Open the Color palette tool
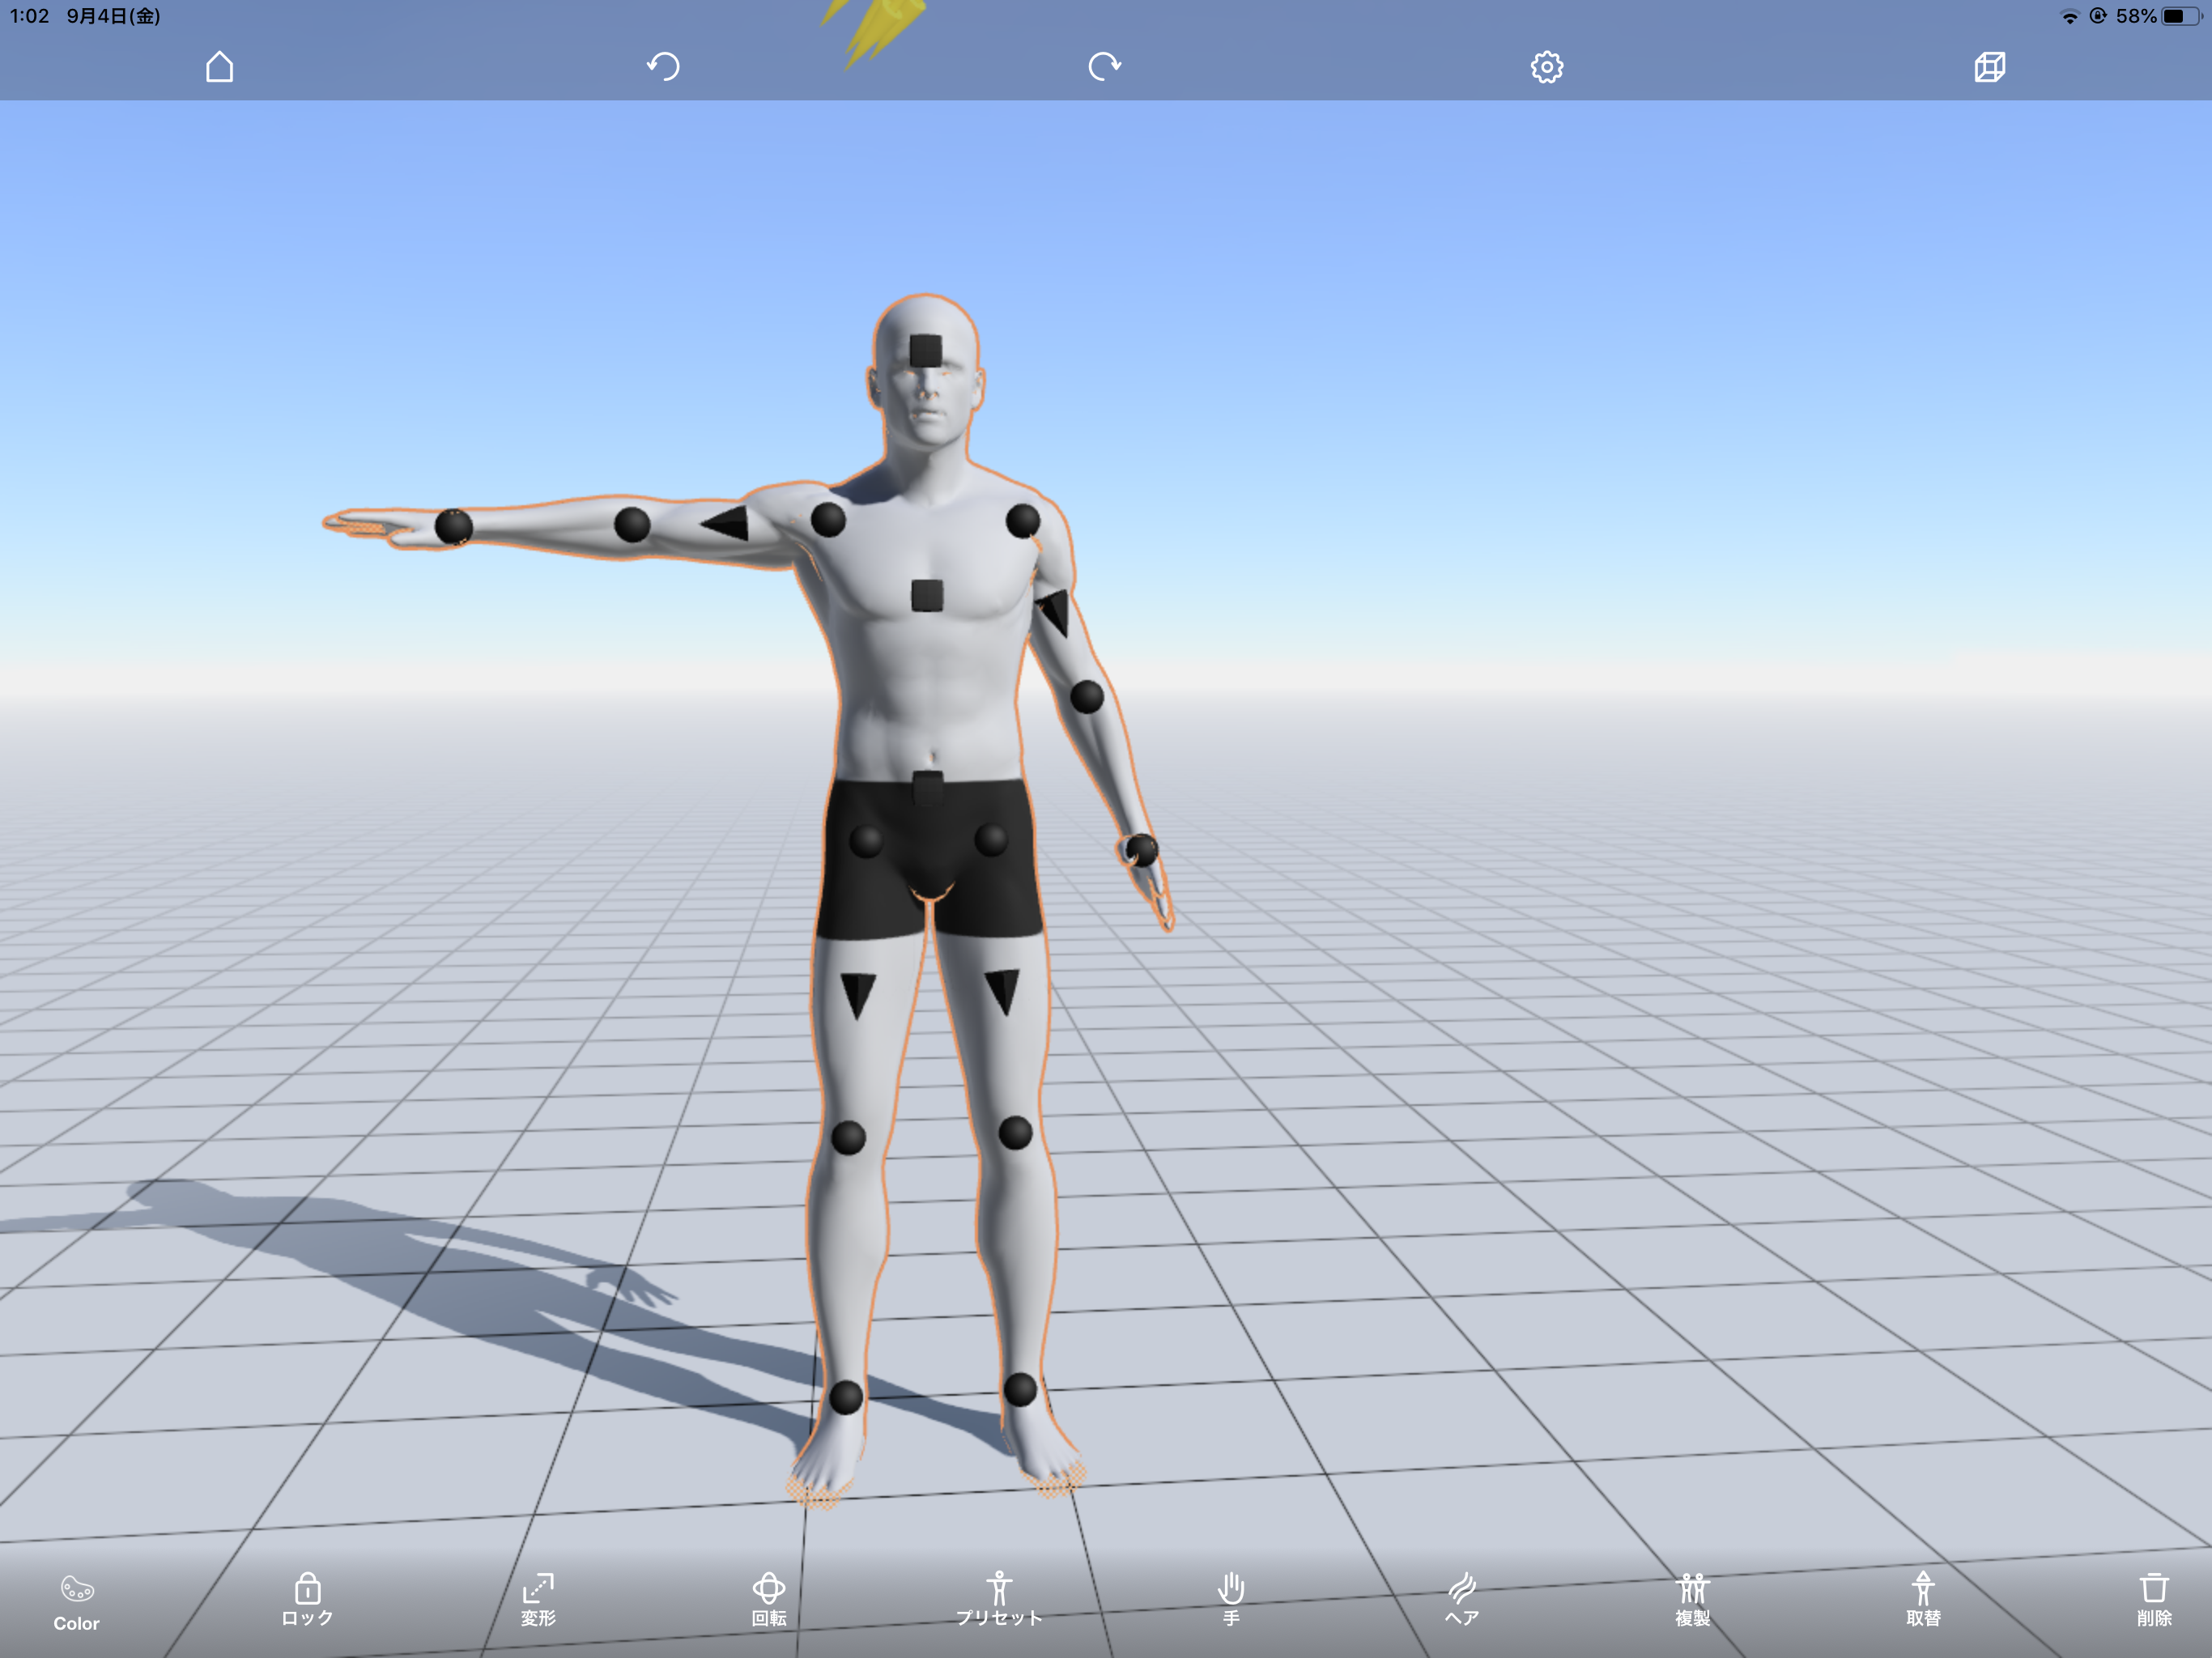 (x=77, y=1604)
